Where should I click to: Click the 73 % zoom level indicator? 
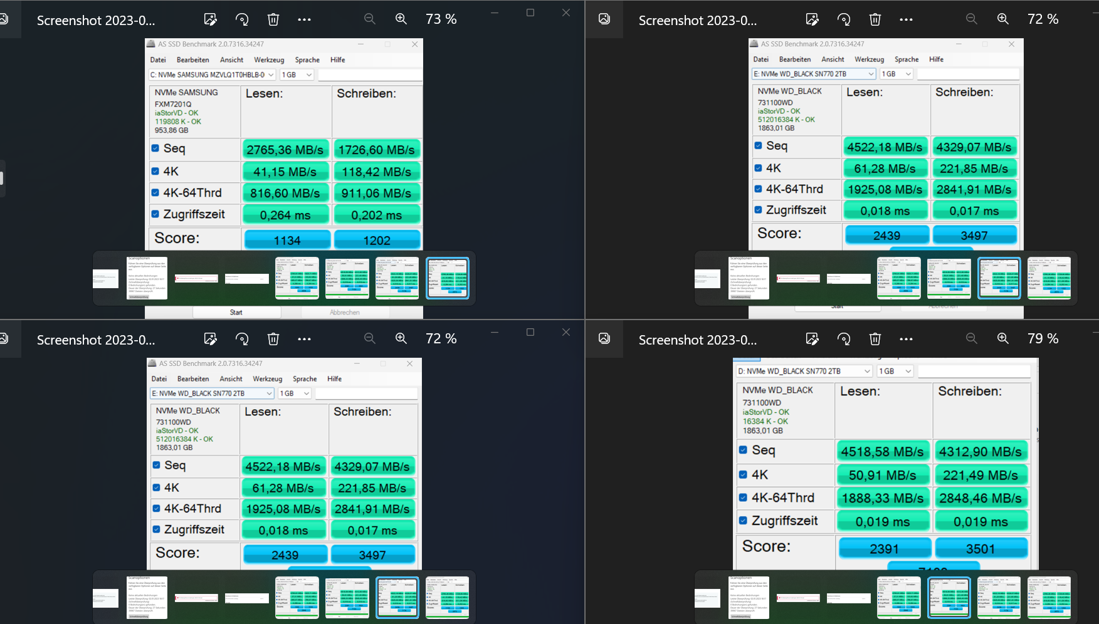tap(441, 19)
